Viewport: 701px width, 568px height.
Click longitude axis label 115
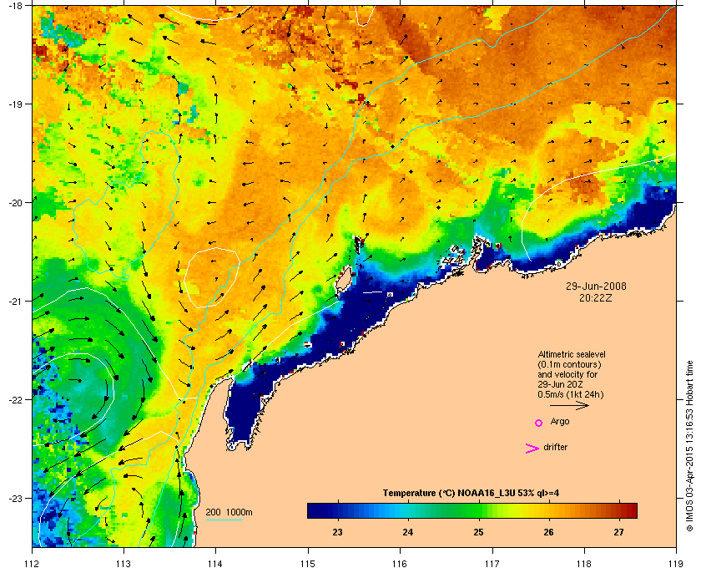coord(308,563)
